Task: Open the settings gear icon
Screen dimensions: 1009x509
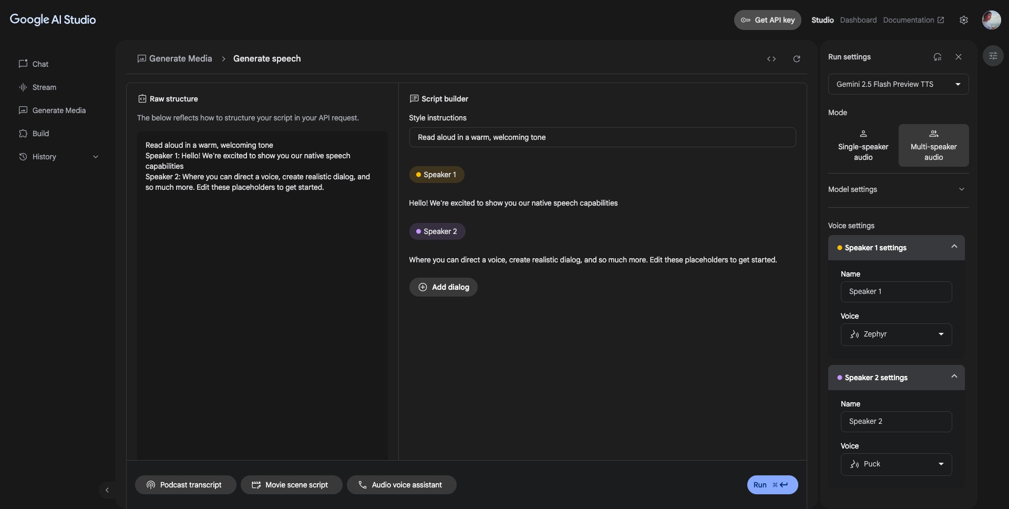Action: [964, 20]
